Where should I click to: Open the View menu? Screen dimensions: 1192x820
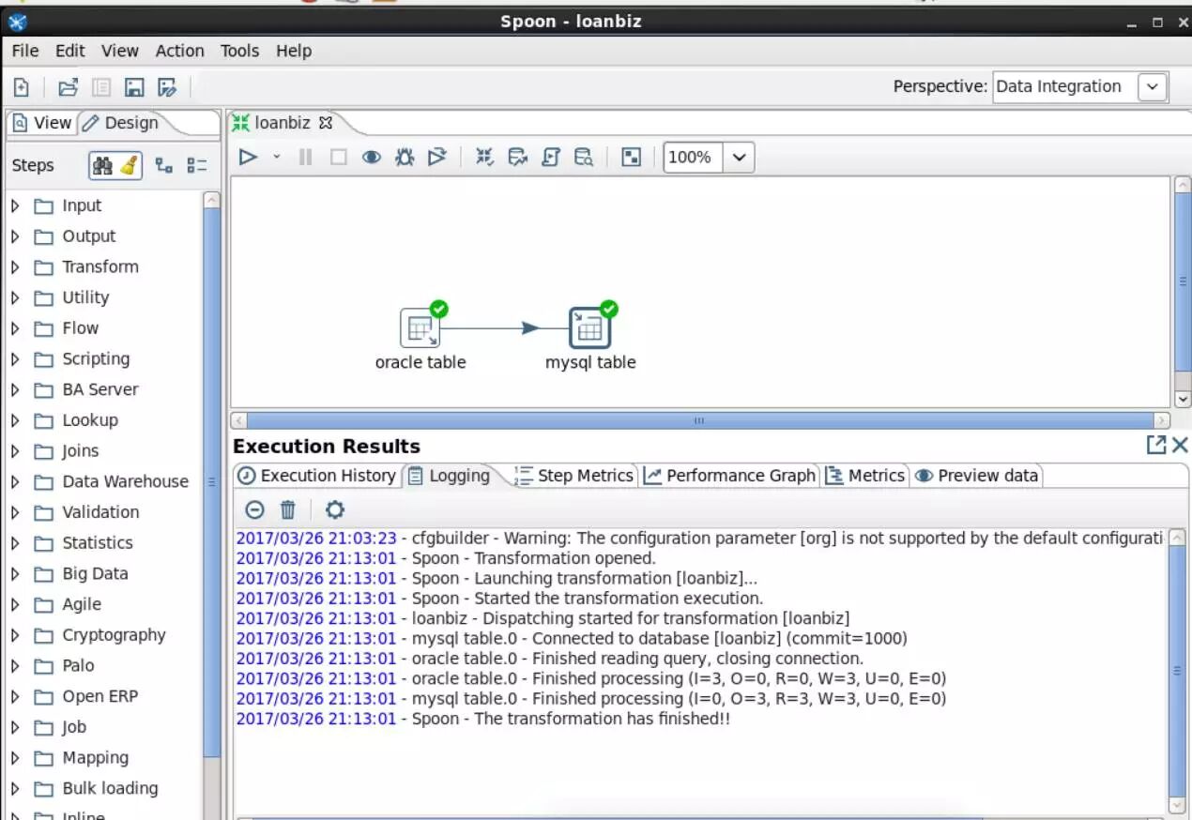click(x=120, y=51)
